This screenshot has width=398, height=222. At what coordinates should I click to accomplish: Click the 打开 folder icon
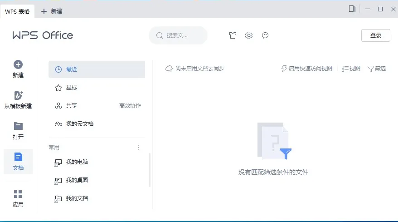point(18,126)
